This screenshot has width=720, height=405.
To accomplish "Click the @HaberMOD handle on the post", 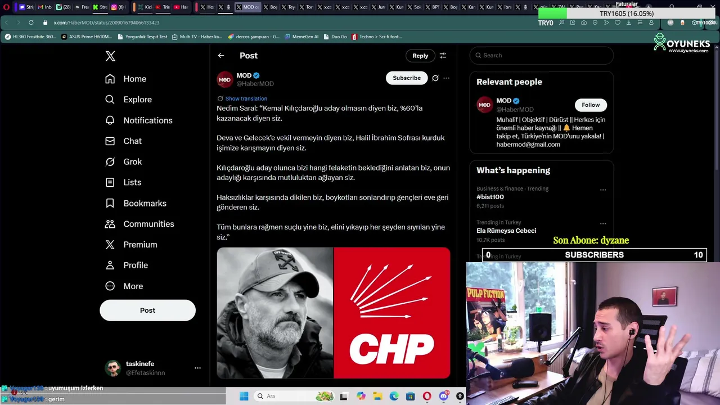I will (x=255, y=84).
